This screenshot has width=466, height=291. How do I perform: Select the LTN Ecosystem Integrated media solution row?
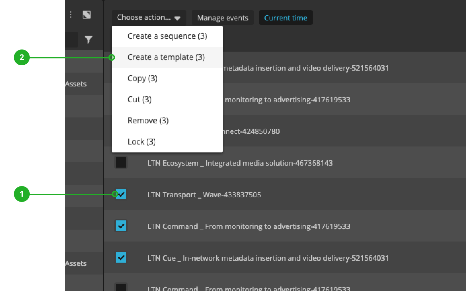[x=240, y=163]
